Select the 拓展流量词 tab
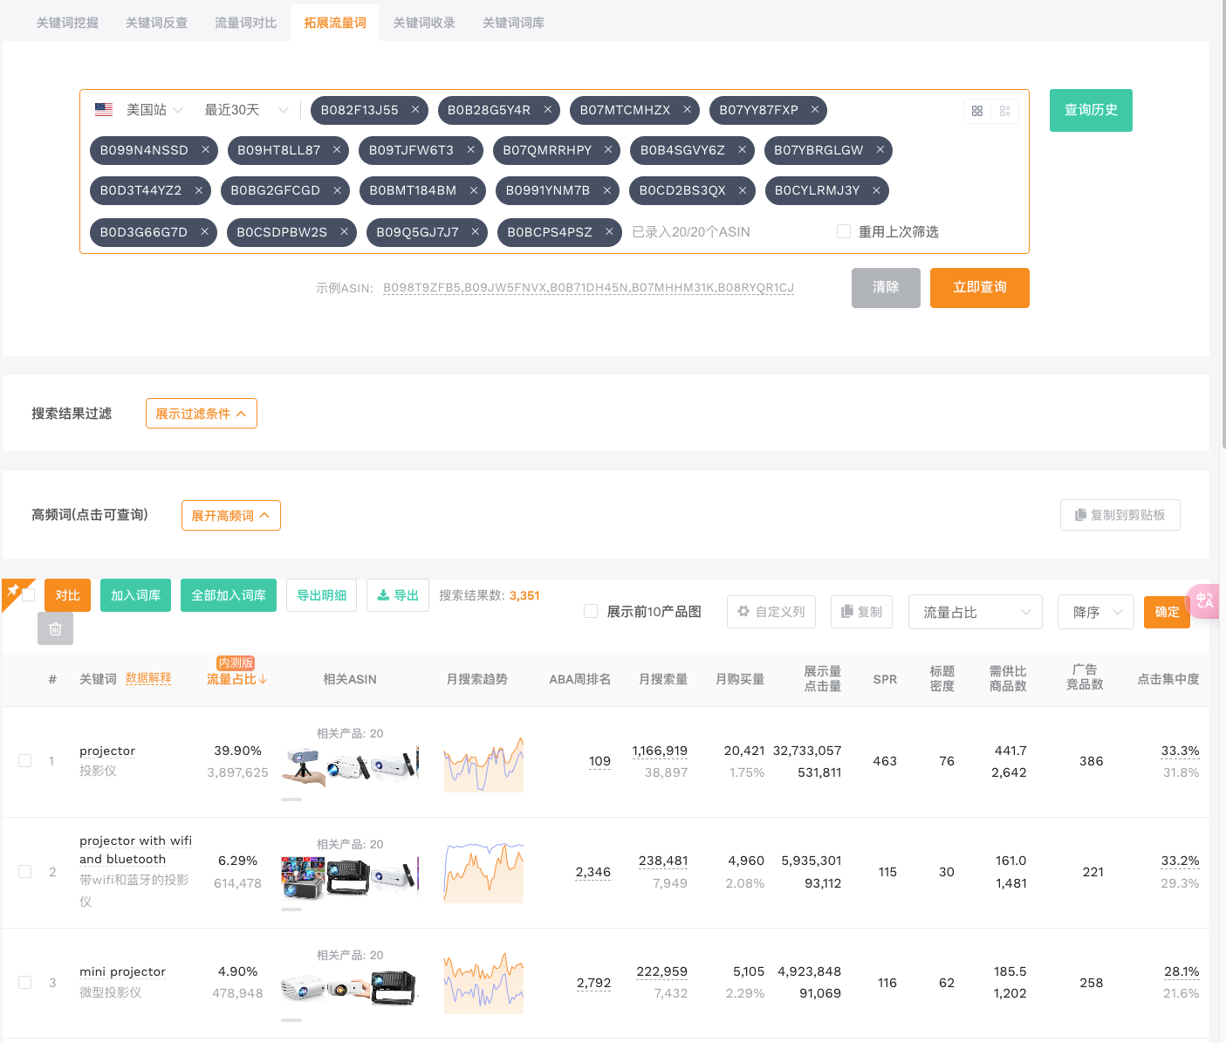 pyautogui.click(x=335, y=23)
